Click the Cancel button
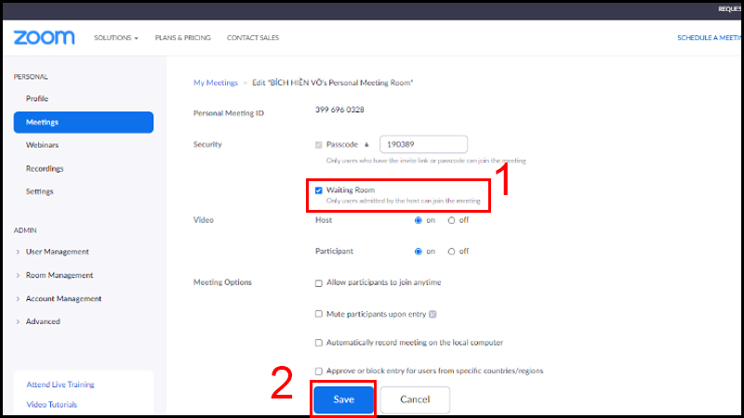 [415, 399]
